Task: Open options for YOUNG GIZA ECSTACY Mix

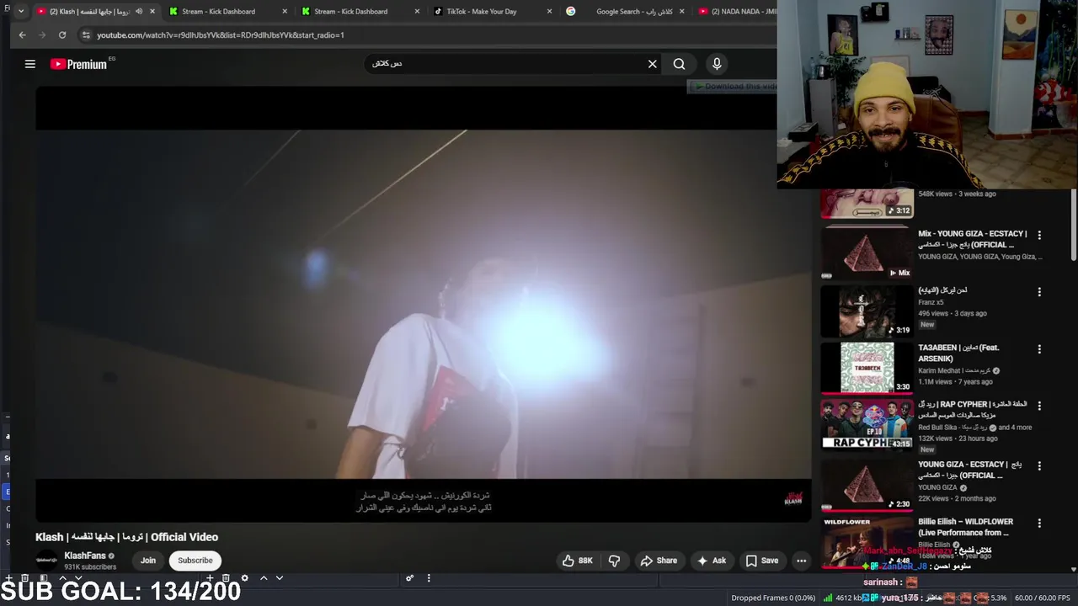Action: coord(1039,235)
